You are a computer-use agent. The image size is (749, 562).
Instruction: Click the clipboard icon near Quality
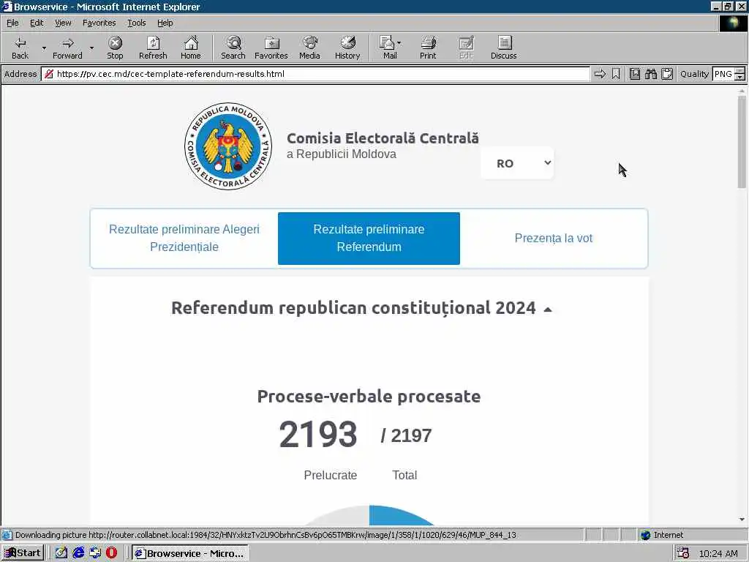pos(667,74)
